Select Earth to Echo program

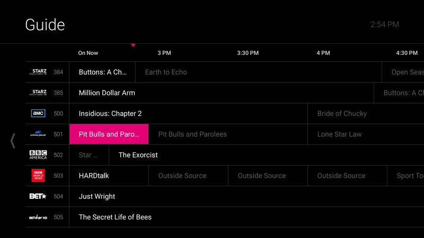[166, 72]
